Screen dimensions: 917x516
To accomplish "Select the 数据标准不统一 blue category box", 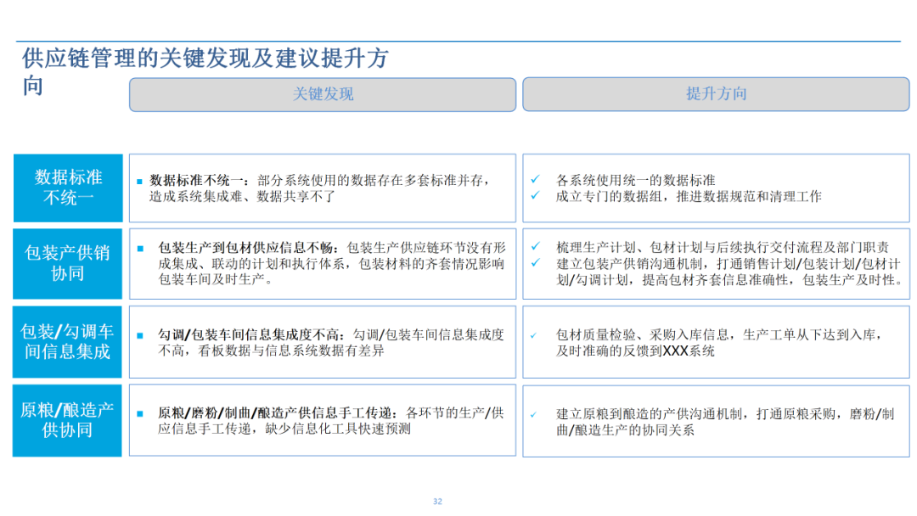I will pos(68,188).
